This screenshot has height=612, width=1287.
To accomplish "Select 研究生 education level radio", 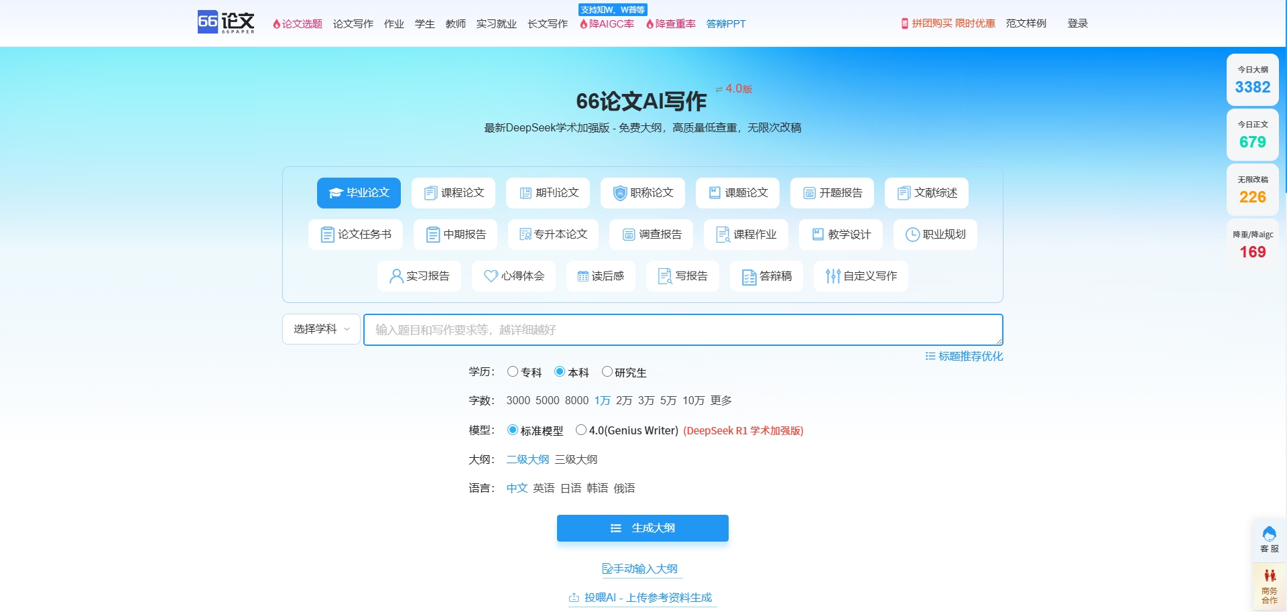I will tap(607, 371).
